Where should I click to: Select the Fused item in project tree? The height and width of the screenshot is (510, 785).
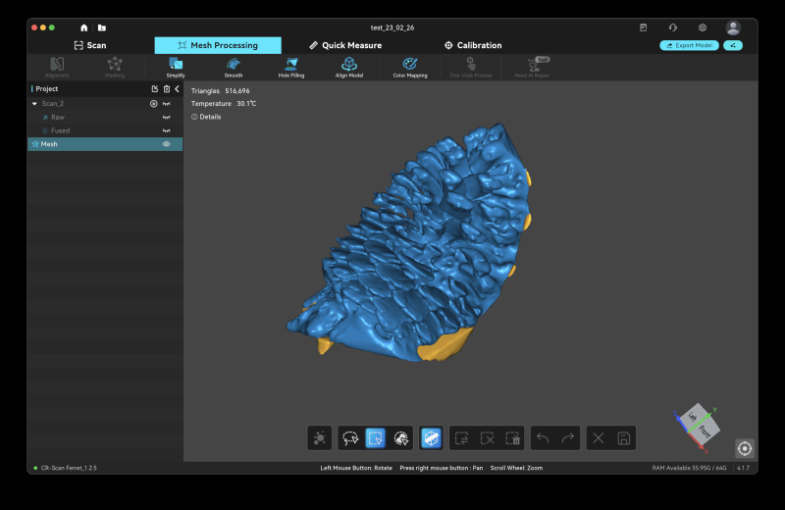(x=60, y=130)
